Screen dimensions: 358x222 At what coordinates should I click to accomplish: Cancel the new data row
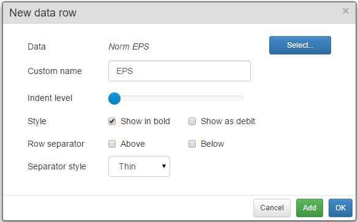click(272, 208)
